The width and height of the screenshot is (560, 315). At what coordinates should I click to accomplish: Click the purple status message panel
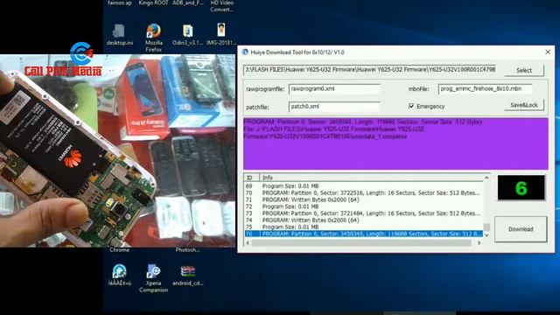395,143
